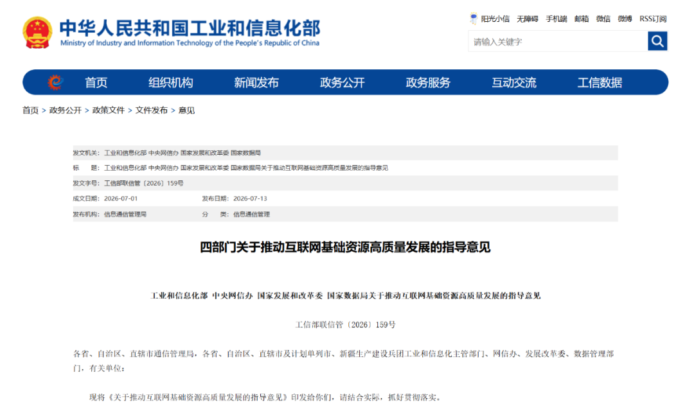Focus the 请输入关键字 search field

(x=558, y=42)
